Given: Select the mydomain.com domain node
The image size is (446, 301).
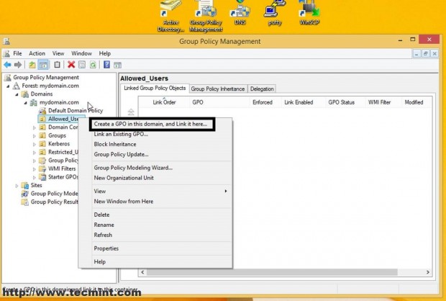Looking at the screenshot, I should pyautogui.click(x=59, y=102).
